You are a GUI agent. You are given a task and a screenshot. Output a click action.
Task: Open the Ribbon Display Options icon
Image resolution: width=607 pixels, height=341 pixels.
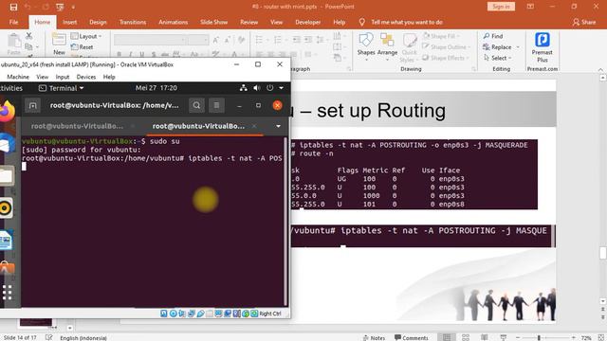530,7
